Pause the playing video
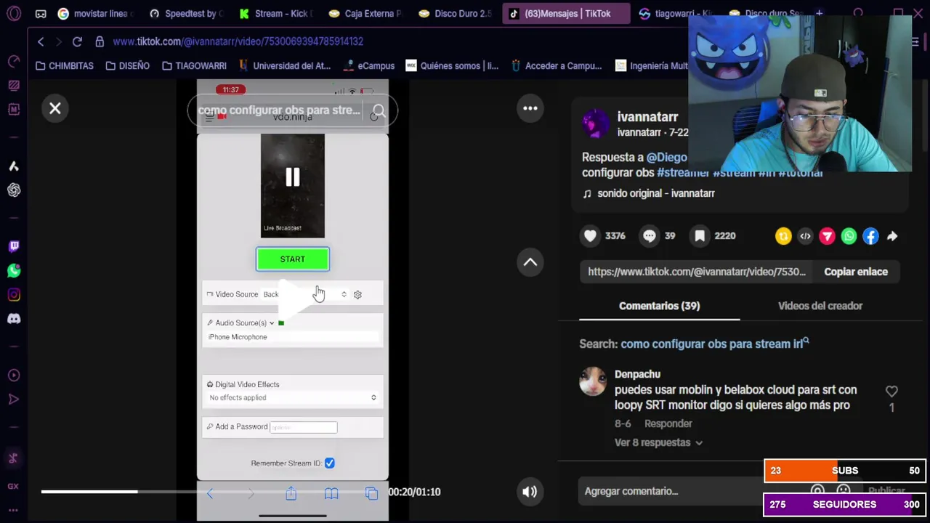 pyautogui.click(x=292, y=177)
